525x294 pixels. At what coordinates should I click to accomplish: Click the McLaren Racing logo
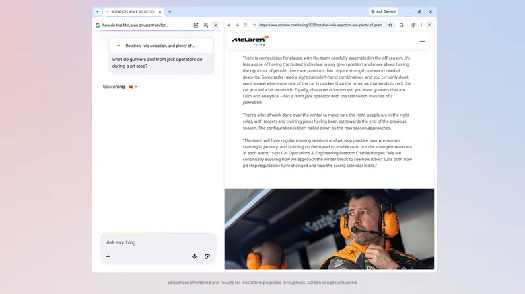click(x=250, y=40)
